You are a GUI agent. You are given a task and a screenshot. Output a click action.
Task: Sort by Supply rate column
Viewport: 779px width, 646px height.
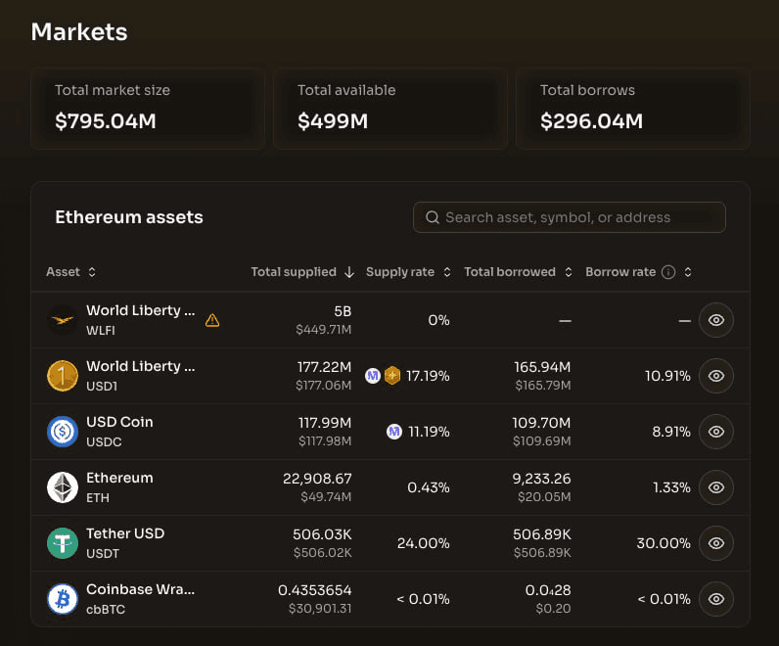click(408, 272)
